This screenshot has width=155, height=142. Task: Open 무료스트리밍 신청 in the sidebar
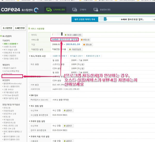[x=11, y=126]
